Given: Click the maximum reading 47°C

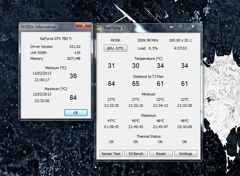Looking at the screenshot, I should [x=111, y=121].
